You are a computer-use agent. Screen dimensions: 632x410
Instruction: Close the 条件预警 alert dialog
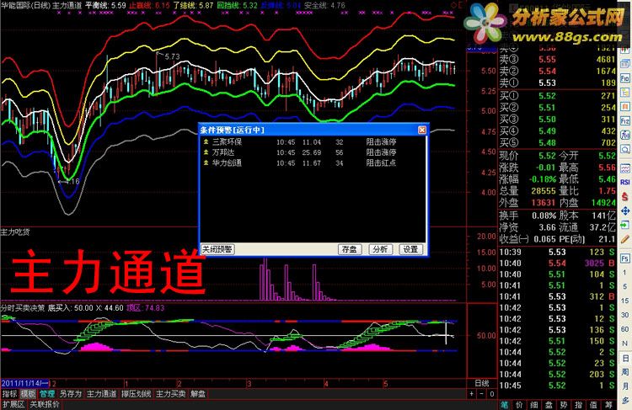point(422,130)
